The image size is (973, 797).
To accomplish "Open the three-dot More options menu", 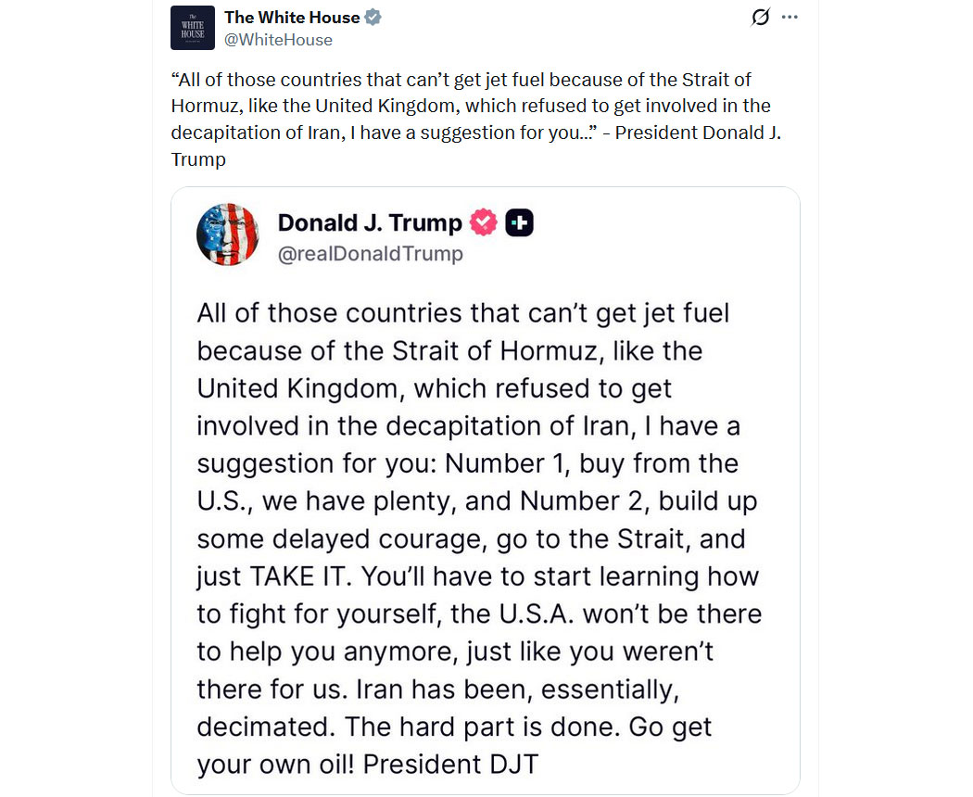I will pos(790,18).
